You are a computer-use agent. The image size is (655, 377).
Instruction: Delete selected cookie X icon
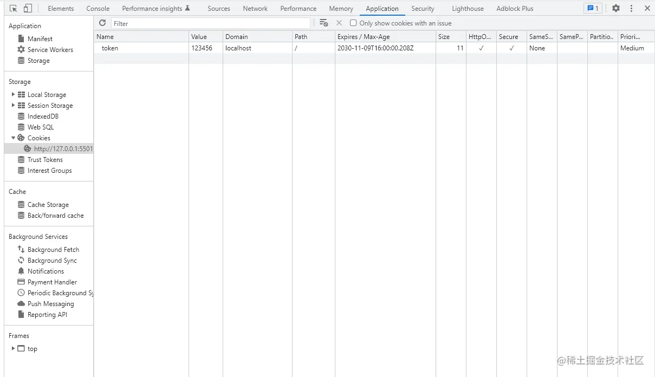(339, 23)
